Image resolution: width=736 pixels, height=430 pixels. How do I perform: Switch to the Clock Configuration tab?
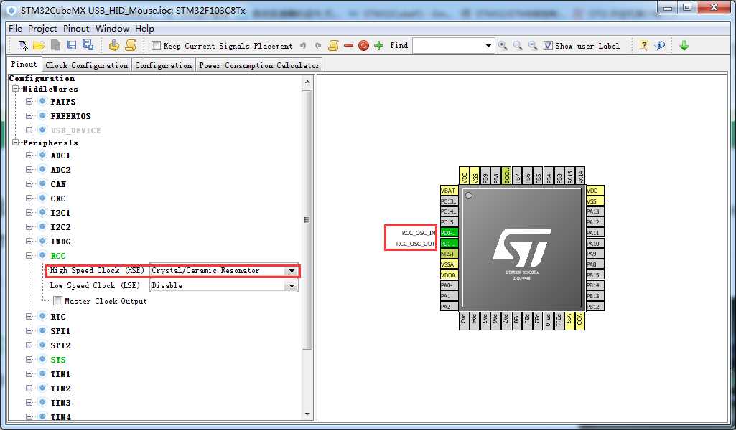click(86, 65)
